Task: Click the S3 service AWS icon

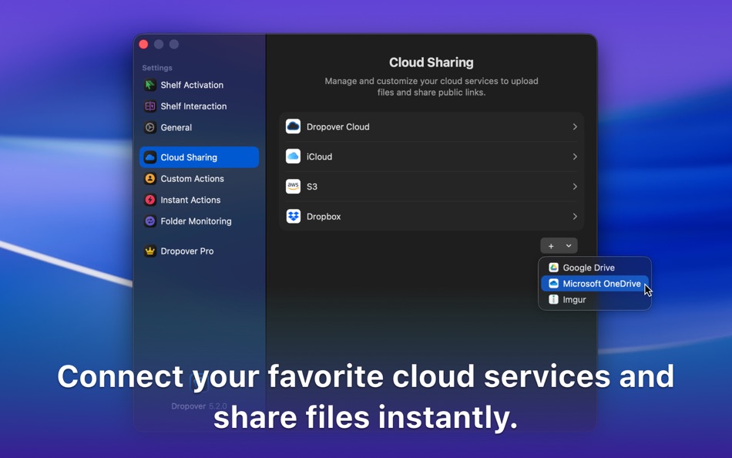Action: [x=293, y=186]
